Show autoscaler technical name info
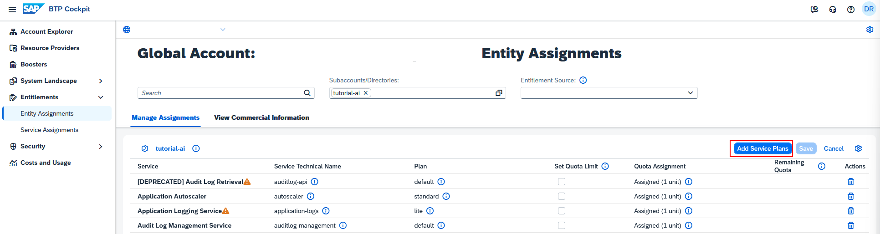Viewport: 880px width, 234px height. (x=310, y=196)
